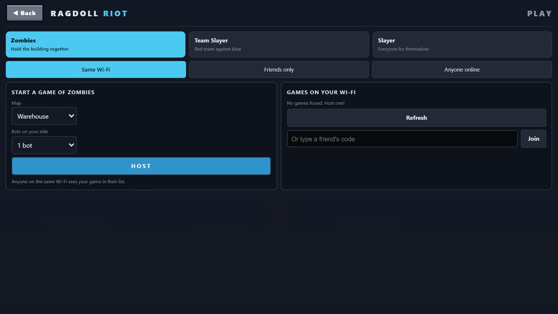The height and width of the screenshot is (314, 558).
Task: Go back using the Back button
Action: 25,13
